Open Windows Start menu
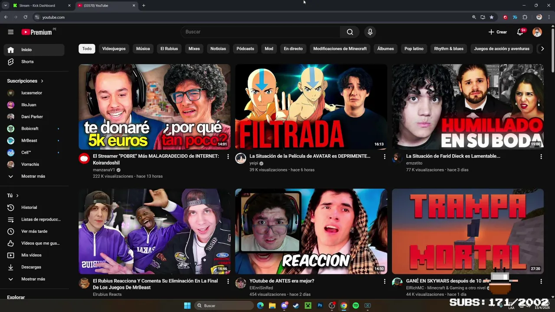This screenshot has width=555, height=312. click(187, 306)
